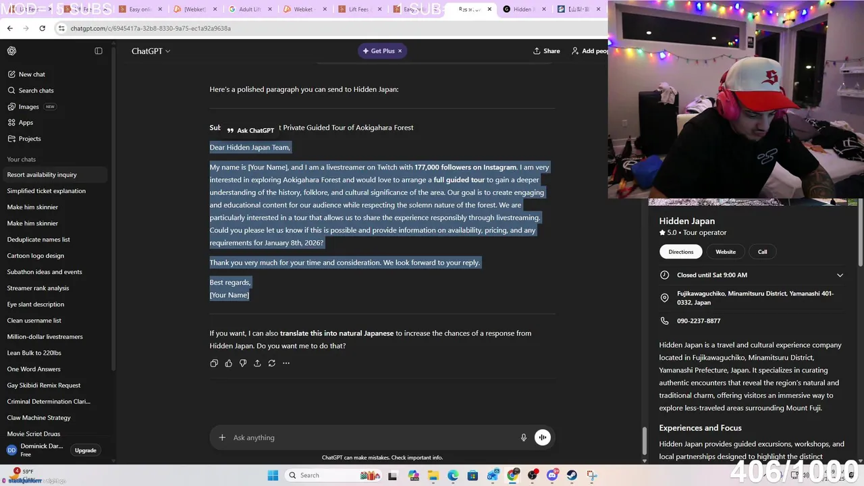Screen dimensions: 864x486
Task: Click the Dominick profile account menu
Action: click(35, 450)
